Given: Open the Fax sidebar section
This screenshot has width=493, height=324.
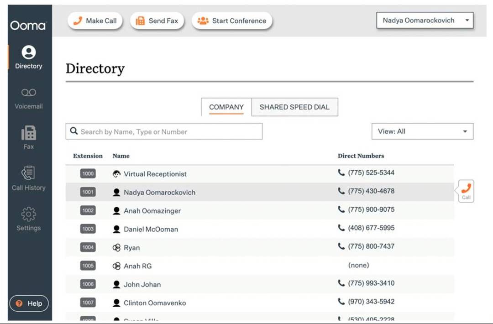Looking at the screenshot, I should click(29, 137).
